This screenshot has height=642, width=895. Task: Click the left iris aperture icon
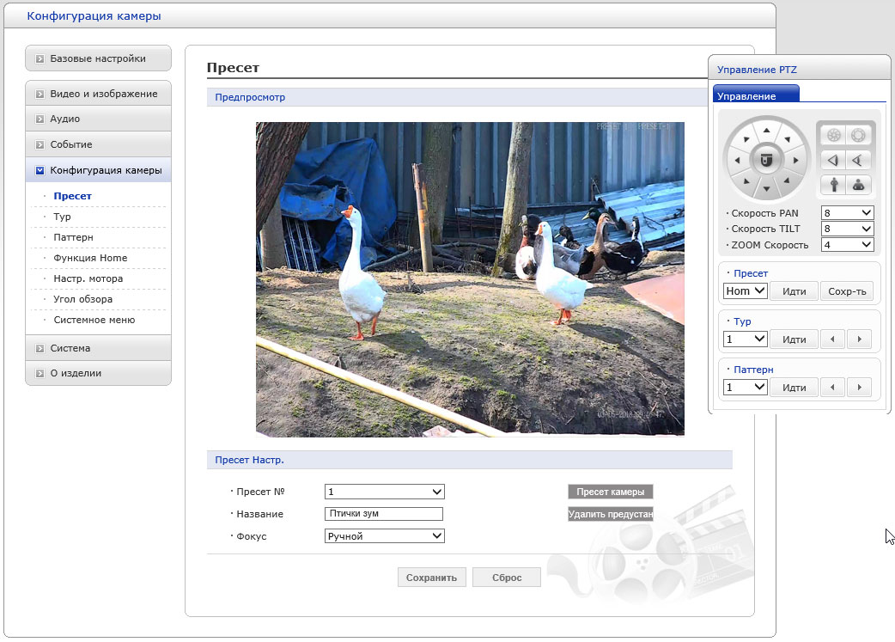pos(832,135)
